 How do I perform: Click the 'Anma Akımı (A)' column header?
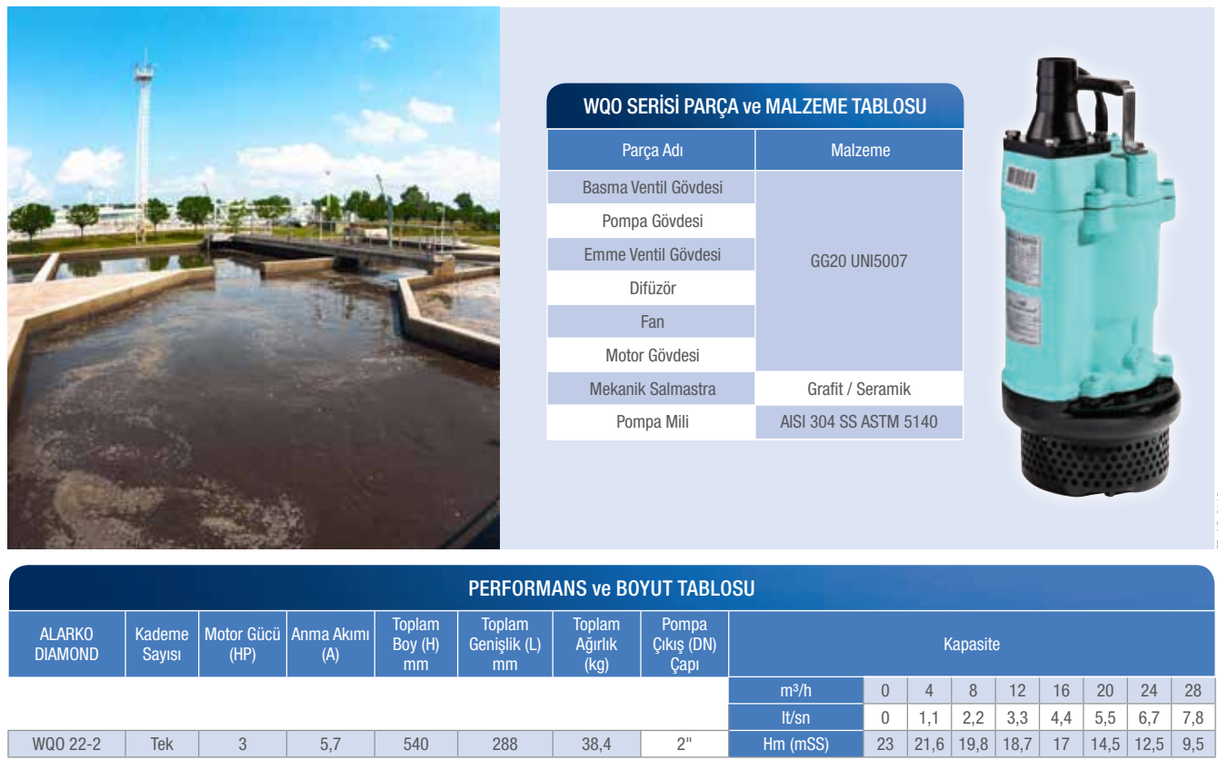(x=331, y=644)
